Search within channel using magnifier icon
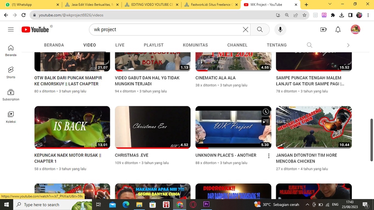 (309, 45)
